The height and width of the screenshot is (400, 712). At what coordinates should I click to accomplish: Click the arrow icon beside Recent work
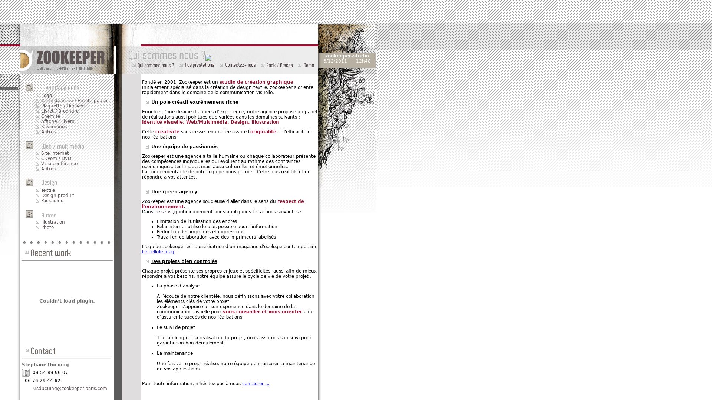[x=27, y=253]
